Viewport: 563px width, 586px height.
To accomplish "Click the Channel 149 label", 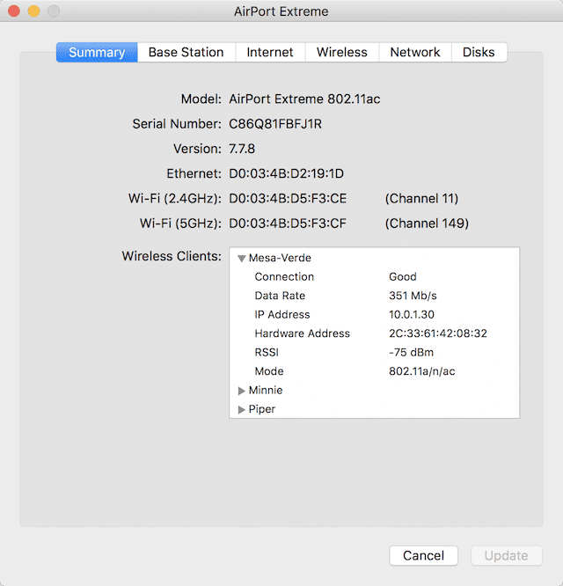I will [427, 223].
